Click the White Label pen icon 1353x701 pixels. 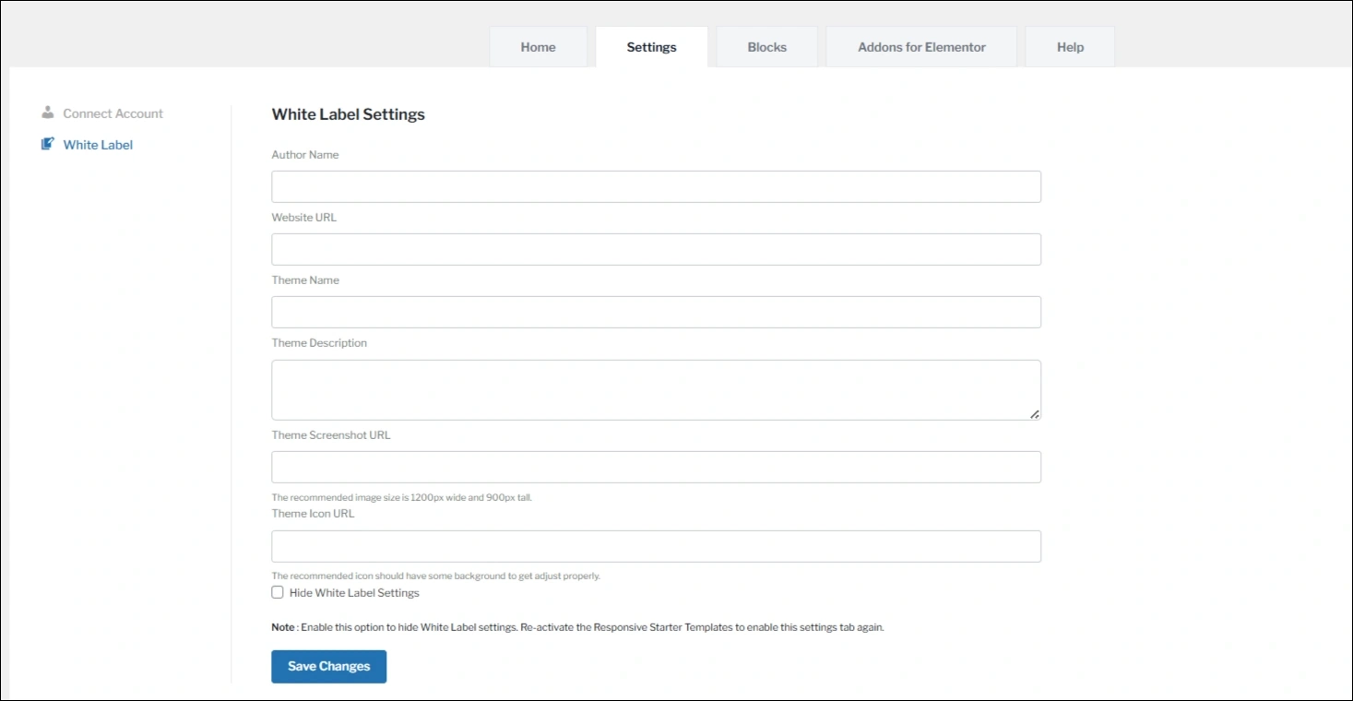[x=47, y=144]
